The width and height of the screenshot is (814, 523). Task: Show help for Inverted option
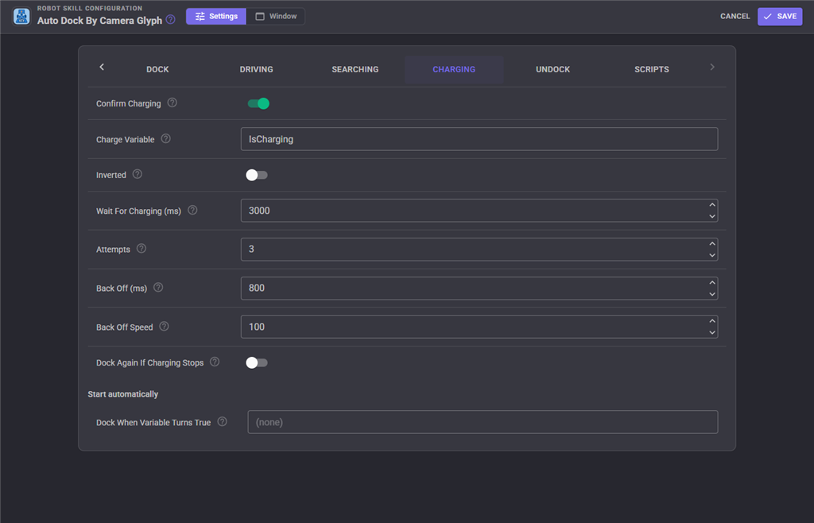coord(137,174)
